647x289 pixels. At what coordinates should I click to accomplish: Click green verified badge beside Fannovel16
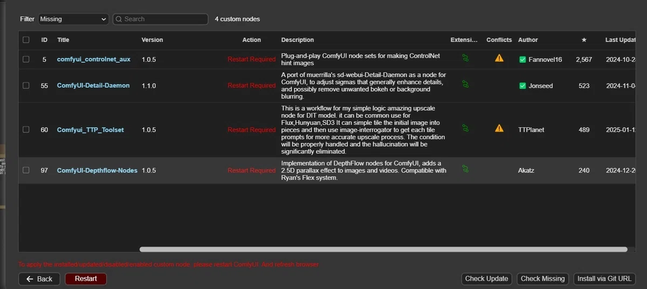[522, 59]
